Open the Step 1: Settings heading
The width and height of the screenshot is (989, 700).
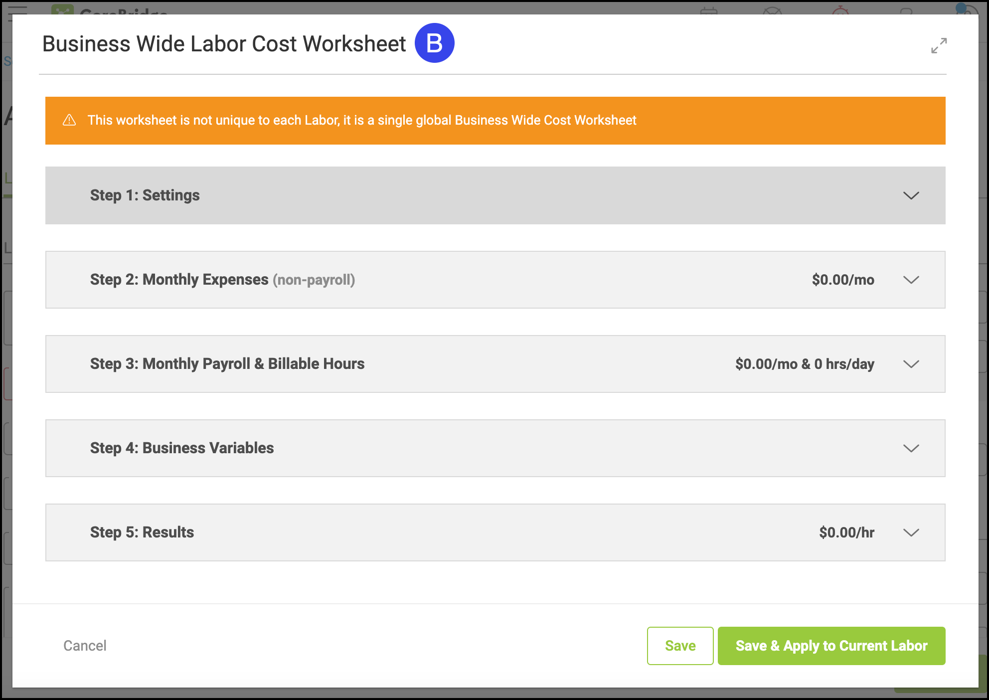click(x=145, y=195)
